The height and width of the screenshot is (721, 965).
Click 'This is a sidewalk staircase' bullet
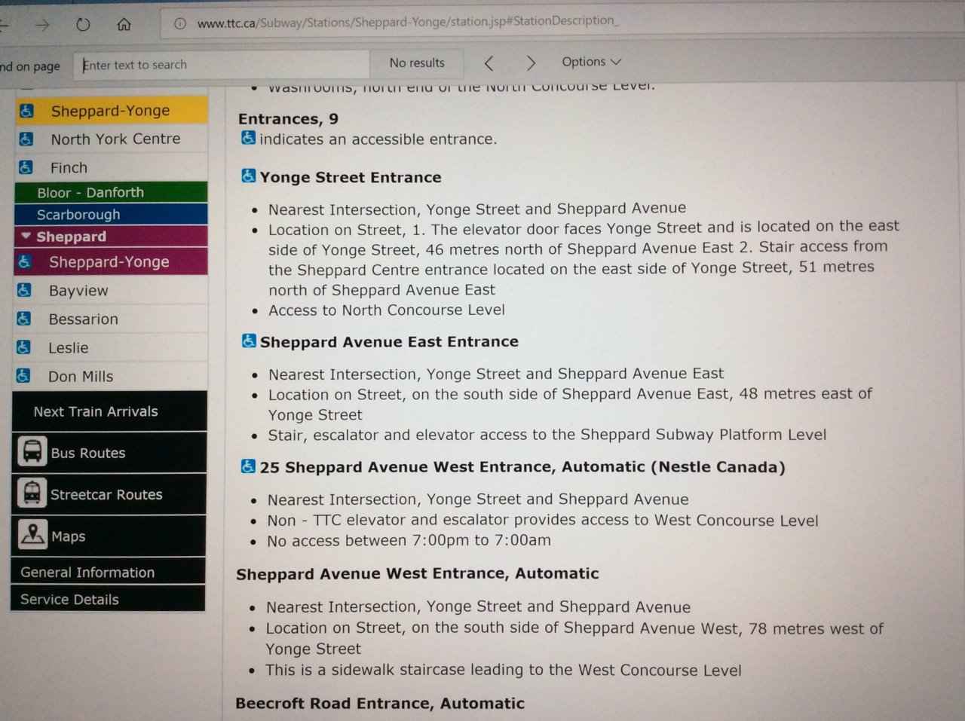pyautogui.click(x=504, y=671)
